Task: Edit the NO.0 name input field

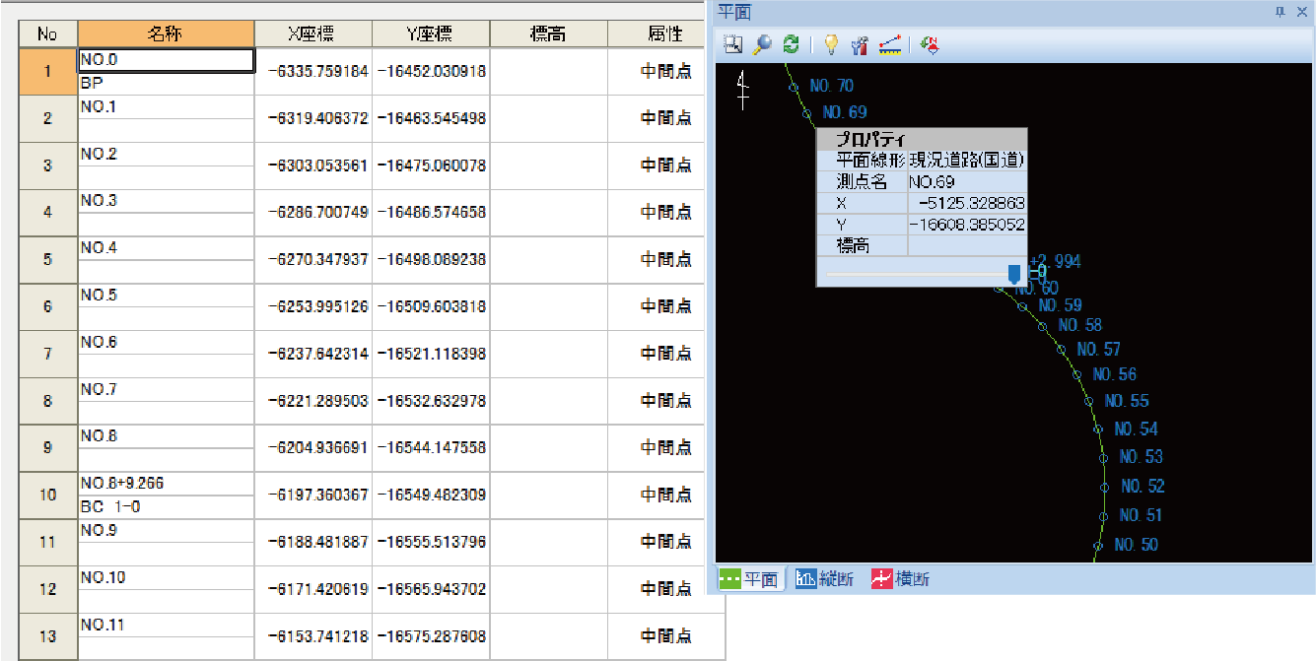Action: pyautogui.click(x=166, y=60)
